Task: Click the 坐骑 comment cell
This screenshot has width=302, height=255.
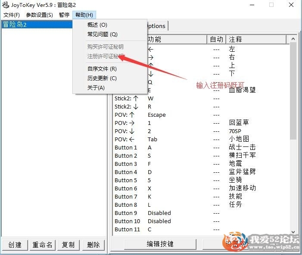Action: [x=235, y=180]
